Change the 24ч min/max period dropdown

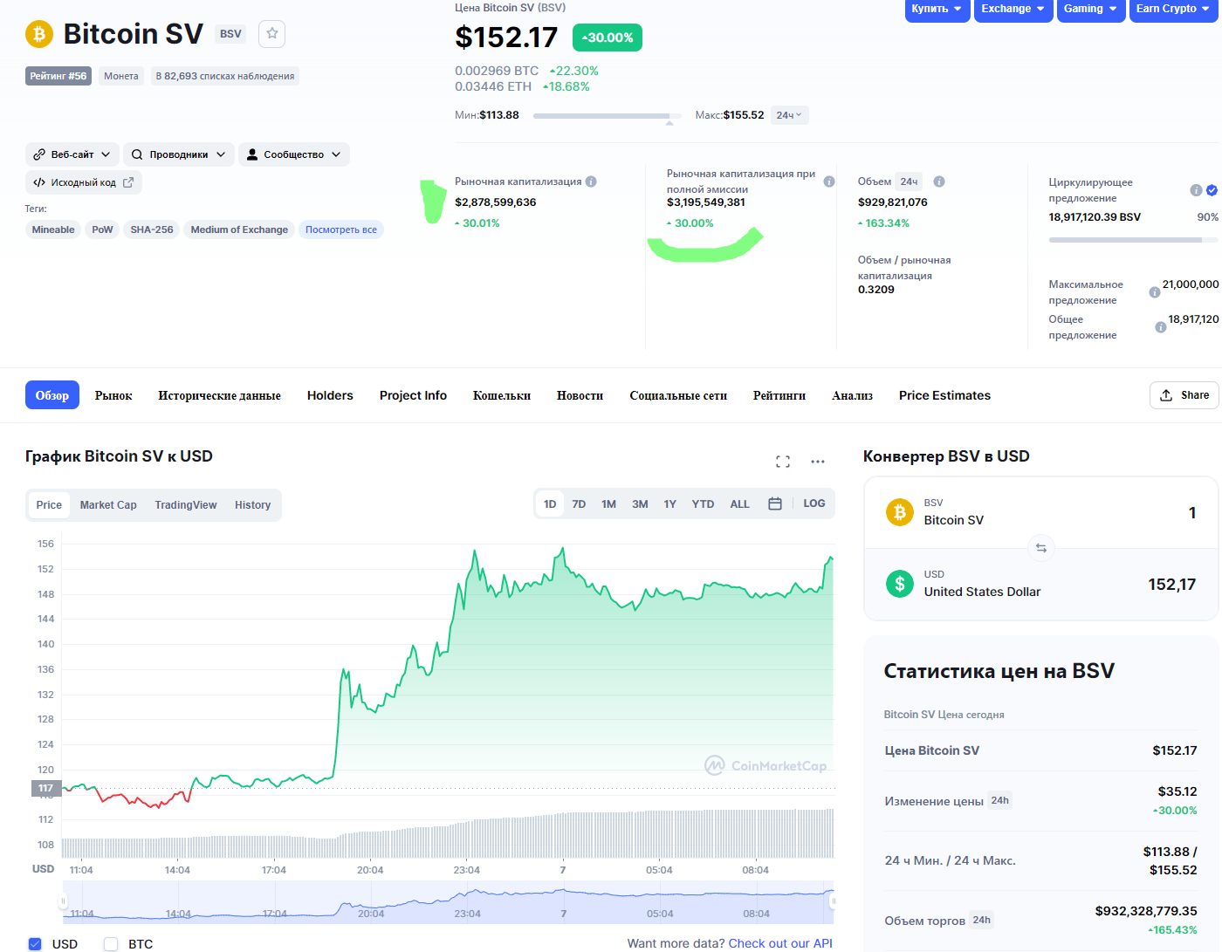[789, 115]
